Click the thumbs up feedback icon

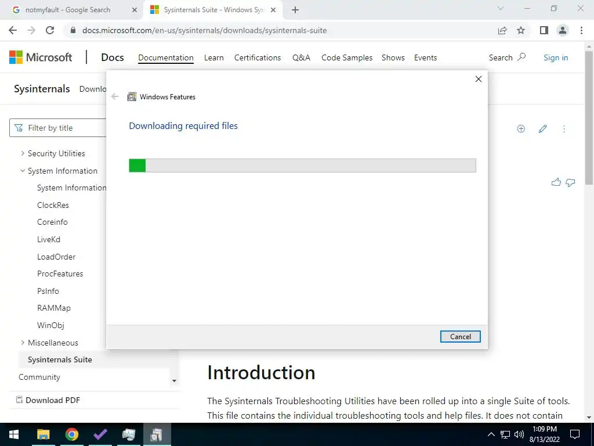click(556, 182)
